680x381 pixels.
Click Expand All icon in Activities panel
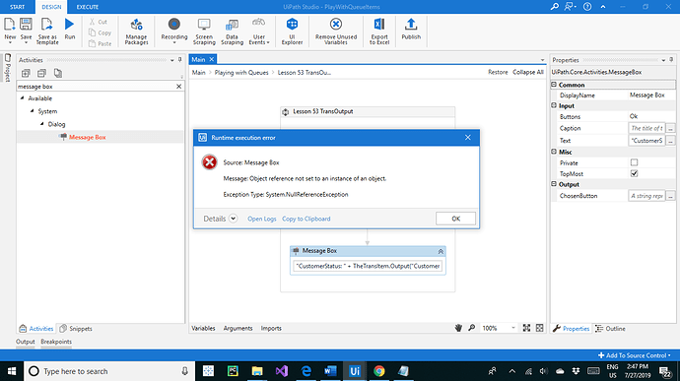(26, 73)
